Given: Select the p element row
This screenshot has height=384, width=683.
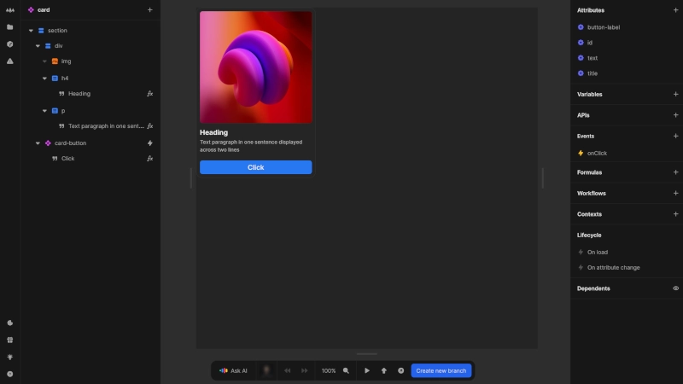Looking at the screenshot, I should (90, 111).
